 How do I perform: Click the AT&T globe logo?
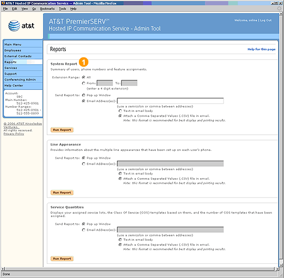[14, 26]
